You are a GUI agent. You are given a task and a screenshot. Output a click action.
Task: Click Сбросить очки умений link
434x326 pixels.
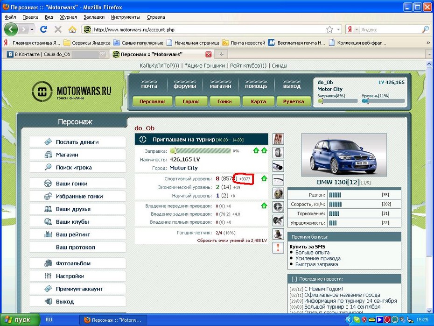pyautogui.click(x=232, y=241)
